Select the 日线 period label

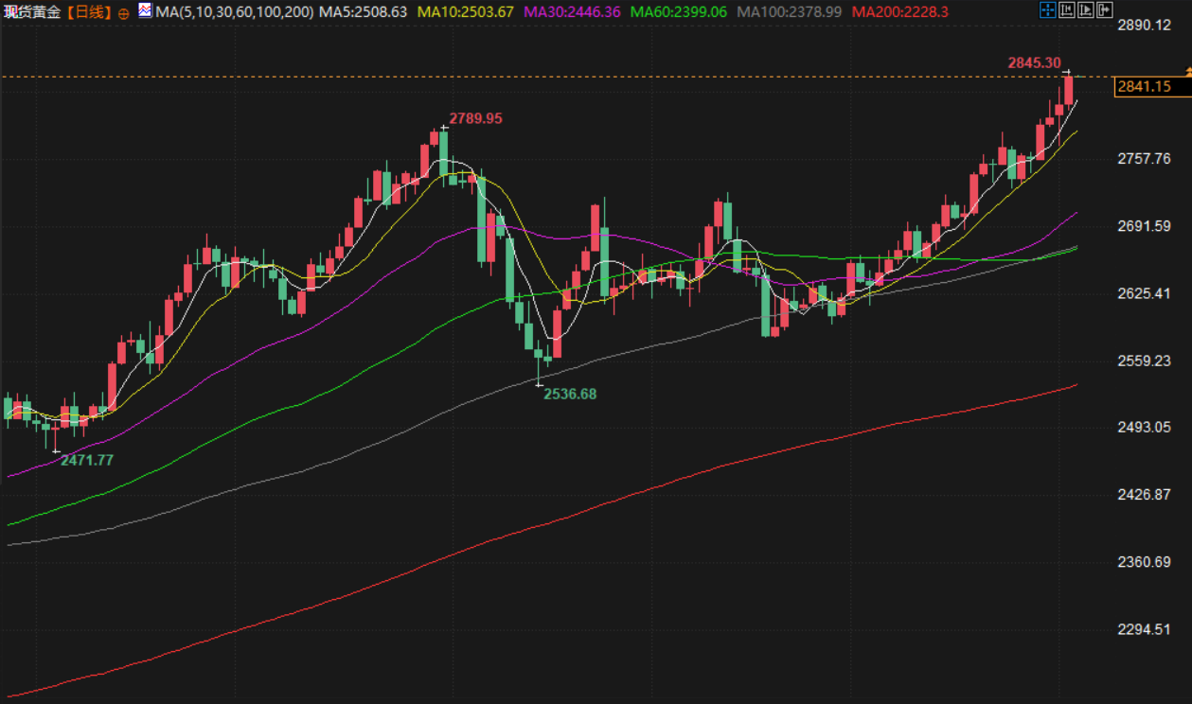pyautogui.click(x=89, y=12)
